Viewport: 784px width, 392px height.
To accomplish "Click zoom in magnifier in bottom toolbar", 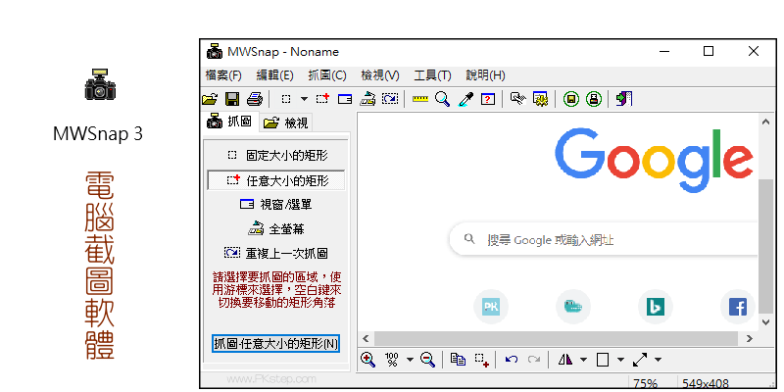I will click(368, 360).
